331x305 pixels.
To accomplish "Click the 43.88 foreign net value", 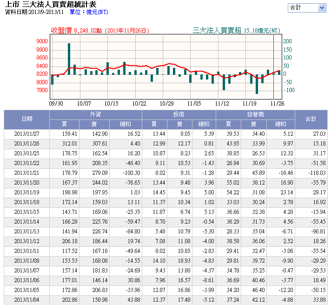I will pyautogui.click(x=134, y=300).
